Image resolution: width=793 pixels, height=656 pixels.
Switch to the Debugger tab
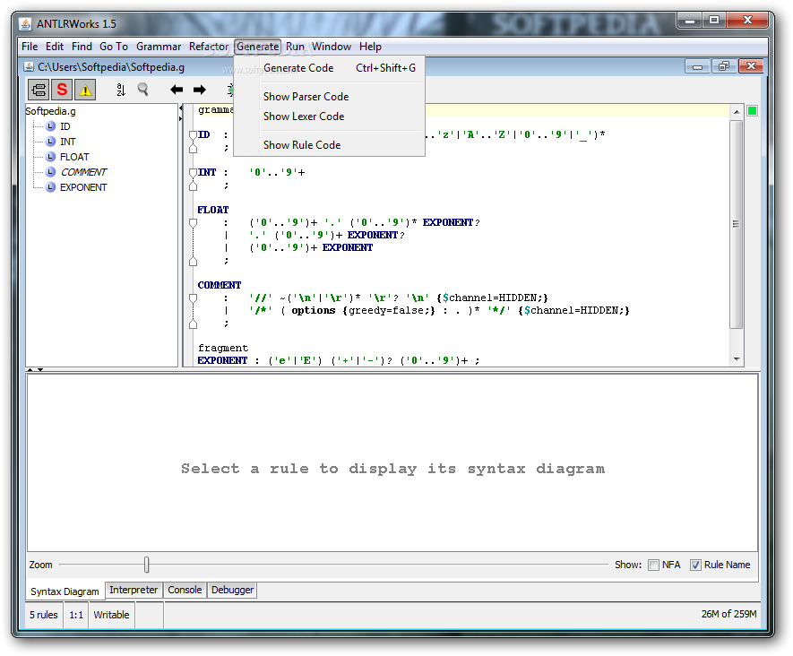pos(232,590)
